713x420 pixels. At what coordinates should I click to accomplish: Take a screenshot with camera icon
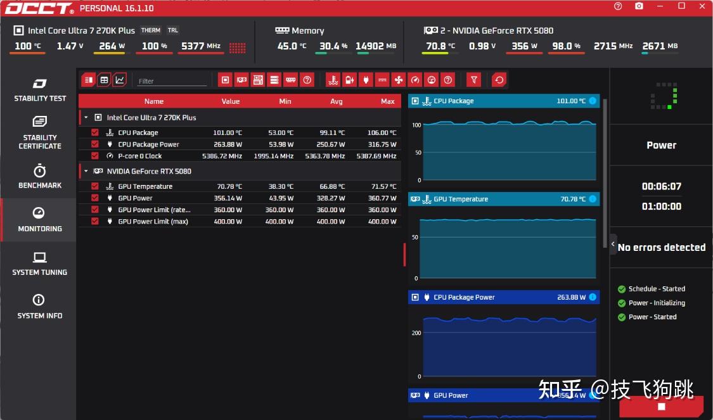639,6
